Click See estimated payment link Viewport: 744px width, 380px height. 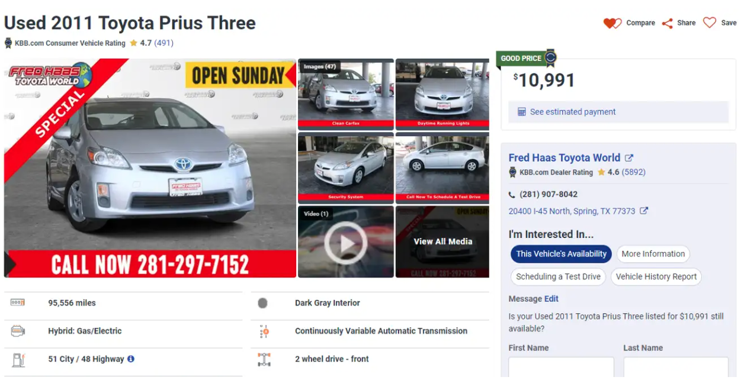(x=573, y=112)
